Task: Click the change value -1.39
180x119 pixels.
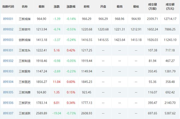Action: pyautogui.click(x=57, y=19)
